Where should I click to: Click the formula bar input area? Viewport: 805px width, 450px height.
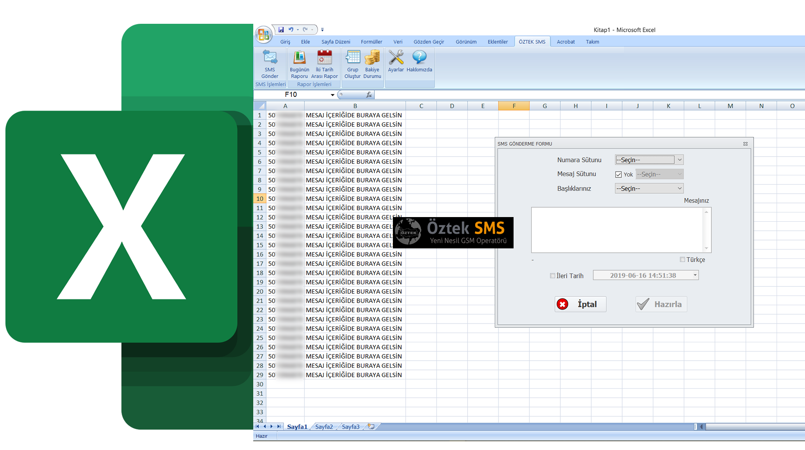589,95
